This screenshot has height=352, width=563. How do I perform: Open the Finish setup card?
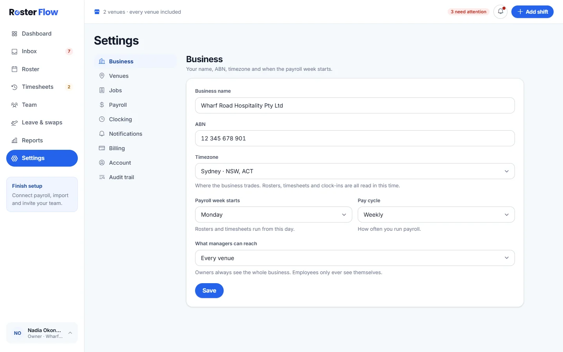click(42, 194)
